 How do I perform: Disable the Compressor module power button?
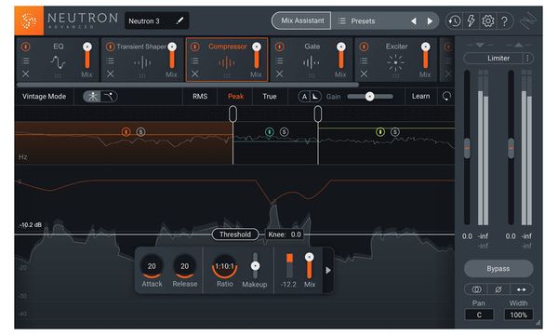194,47
